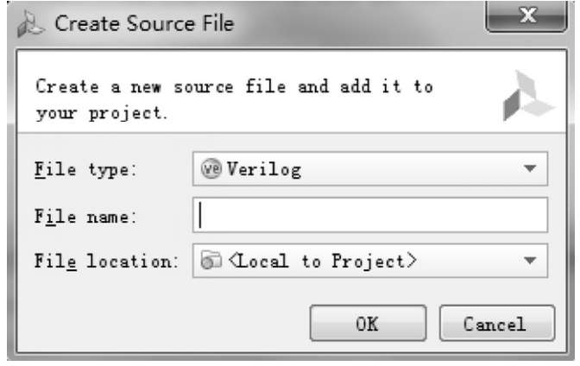Close the Create Source File dialog

(526, 16)
